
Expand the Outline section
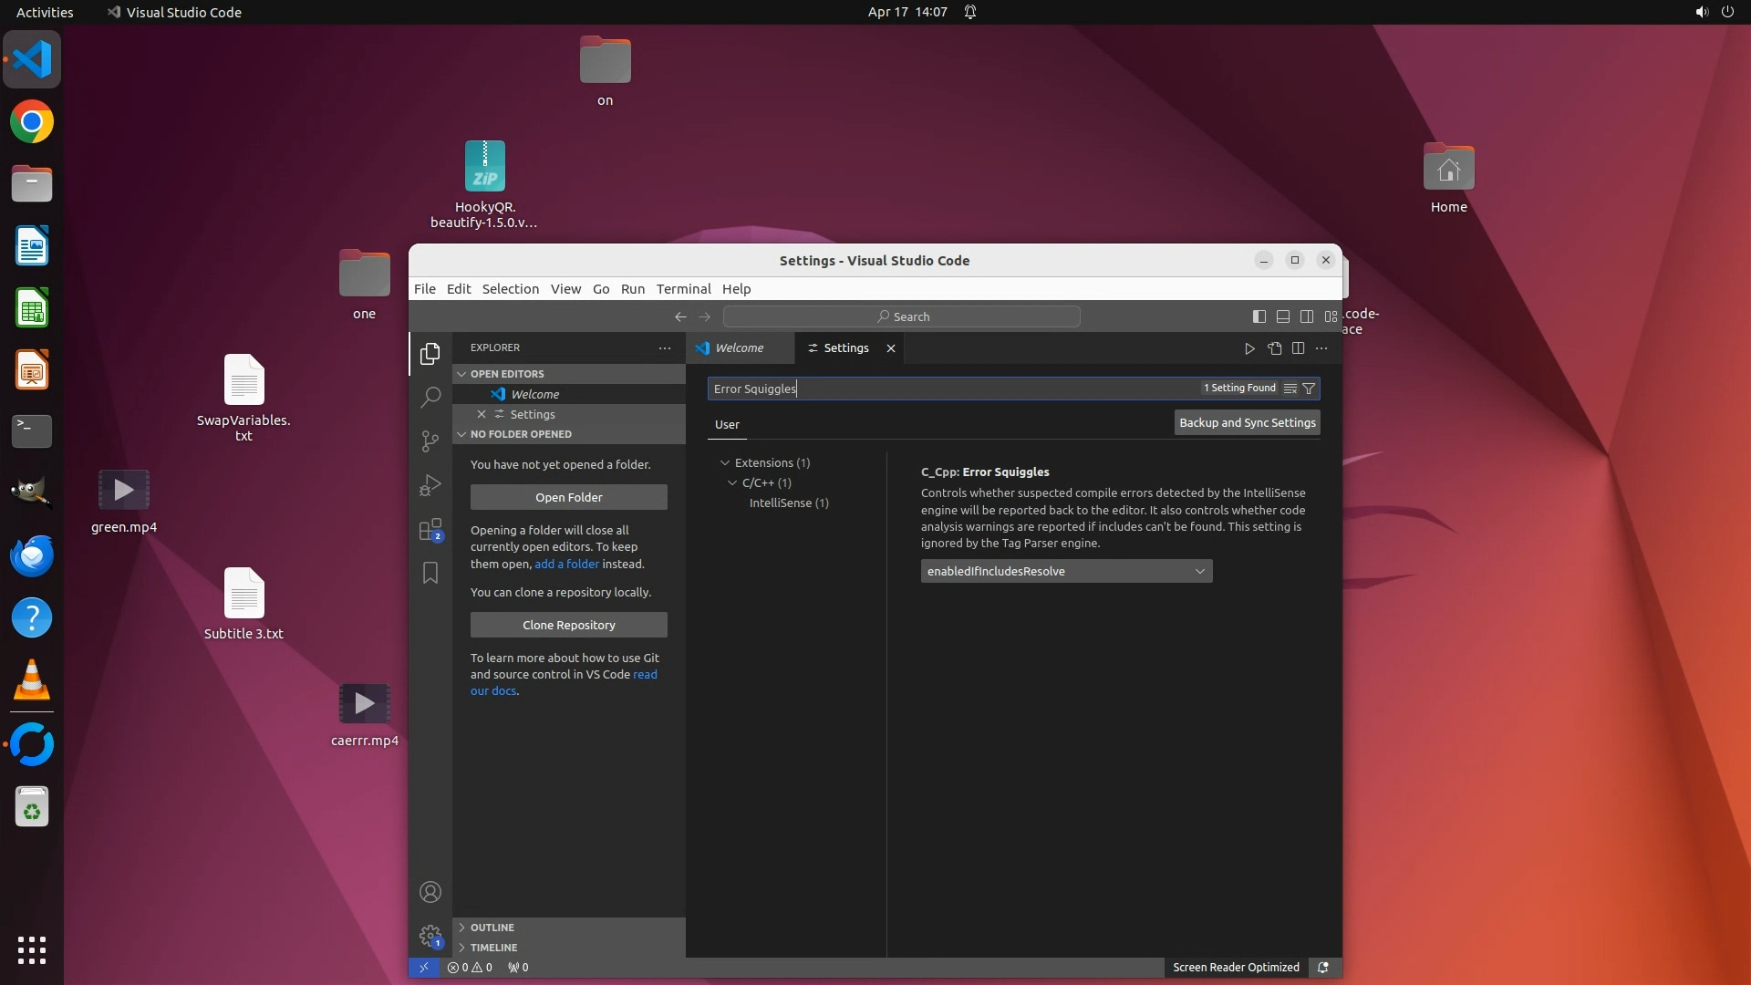(492, 928)
